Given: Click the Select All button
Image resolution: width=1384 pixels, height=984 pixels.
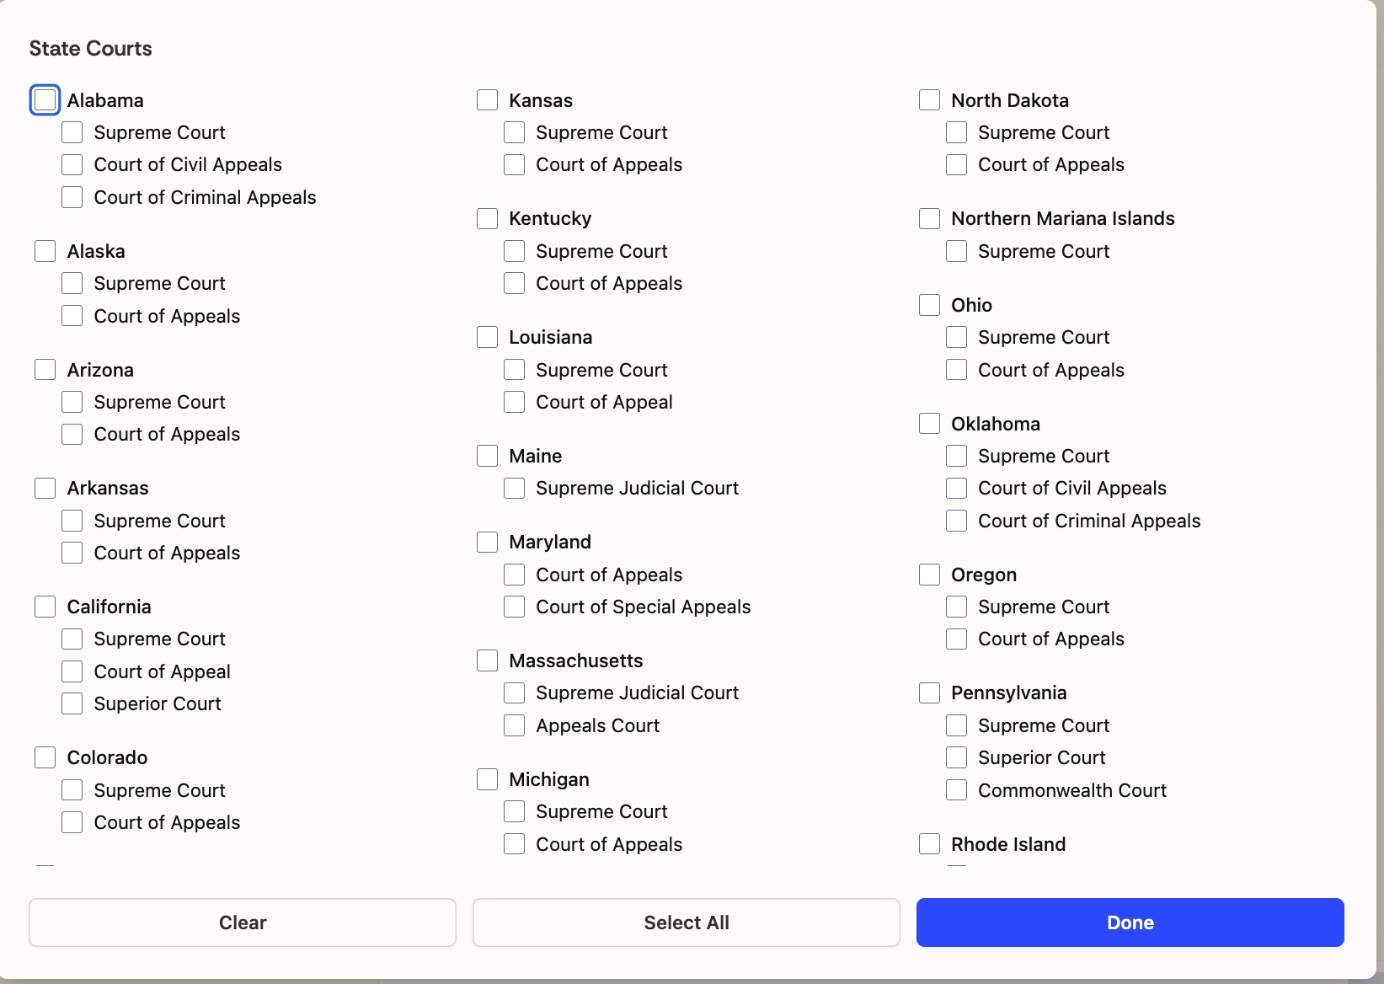Looking at the screenshot, I should (x=686, y=922).
